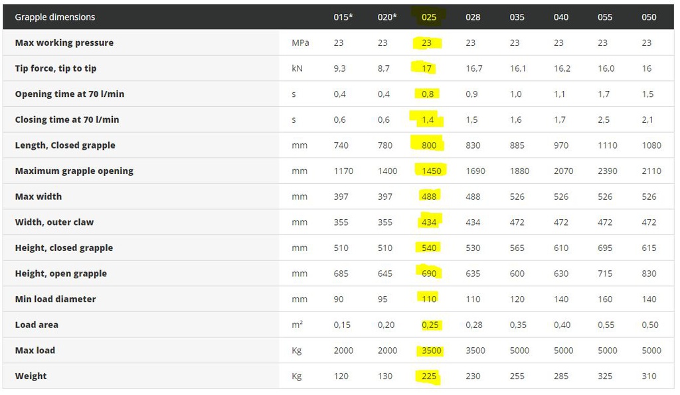Click the 028 column header
The width and height of the screenshot is (680, 395).
(473, 17)
